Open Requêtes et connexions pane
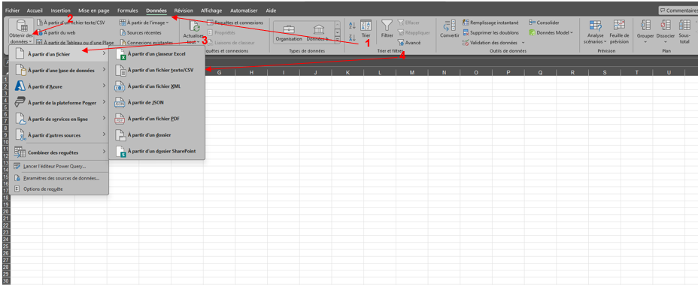Image resolution: width=698 pixels, height=287 pixels. tap(235, 23)
